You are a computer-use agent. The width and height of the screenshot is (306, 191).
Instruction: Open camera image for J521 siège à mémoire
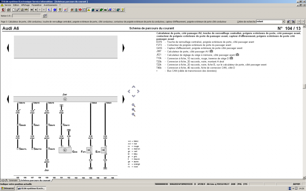click(237, 55)
